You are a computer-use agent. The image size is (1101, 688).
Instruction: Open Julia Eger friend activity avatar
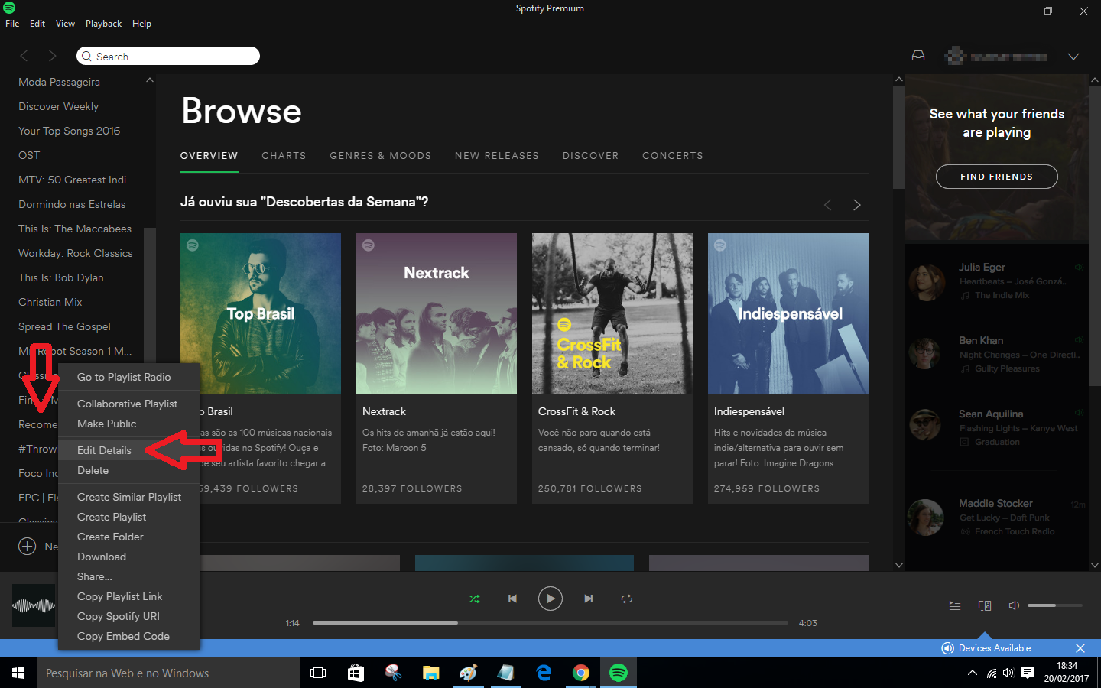pos(926,281)
